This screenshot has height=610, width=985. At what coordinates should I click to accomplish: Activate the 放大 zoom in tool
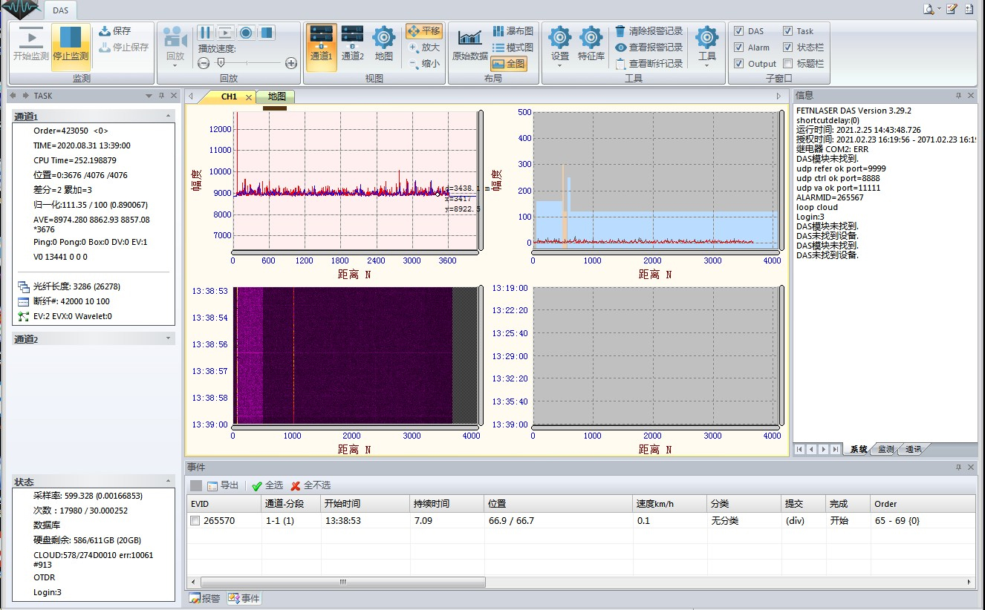423,47
